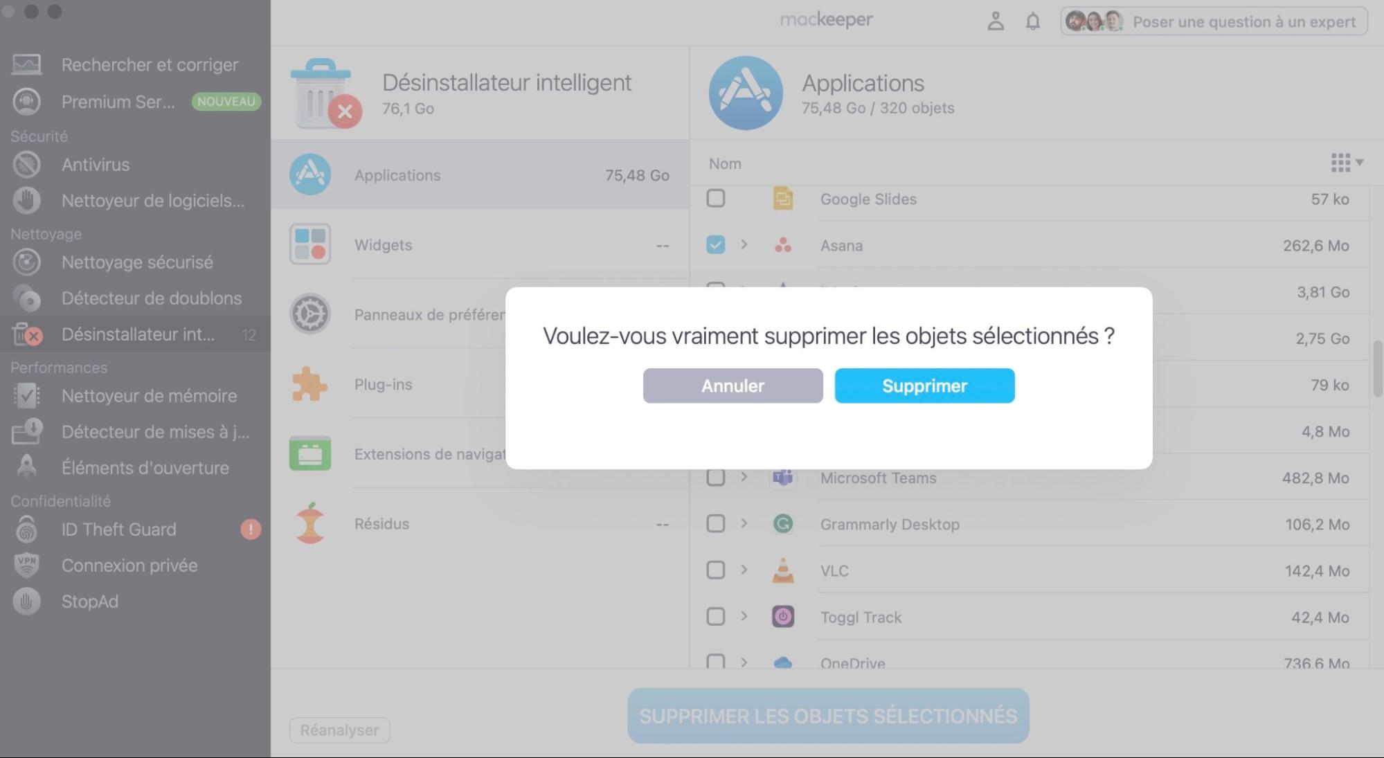Open the Plug-ins panel icon
This screenshot has width=1384, height=758.
[309, 383]
